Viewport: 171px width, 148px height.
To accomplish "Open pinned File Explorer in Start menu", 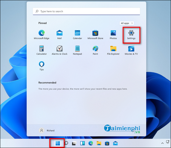I will (x=113, y=49).
